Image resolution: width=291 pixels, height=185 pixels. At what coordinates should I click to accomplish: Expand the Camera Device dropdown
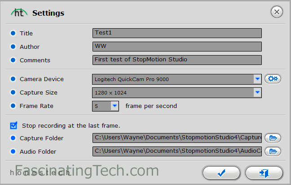coord(257,79)
